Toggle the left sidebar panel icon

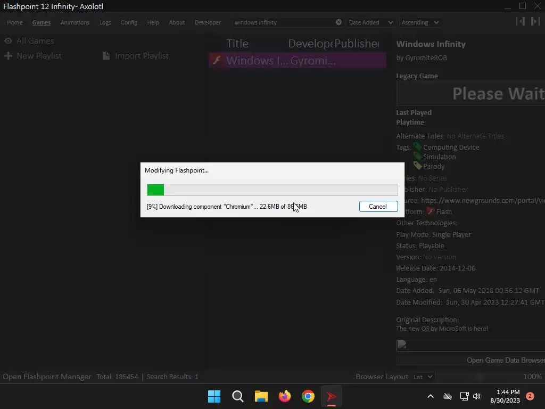point(521,21)
